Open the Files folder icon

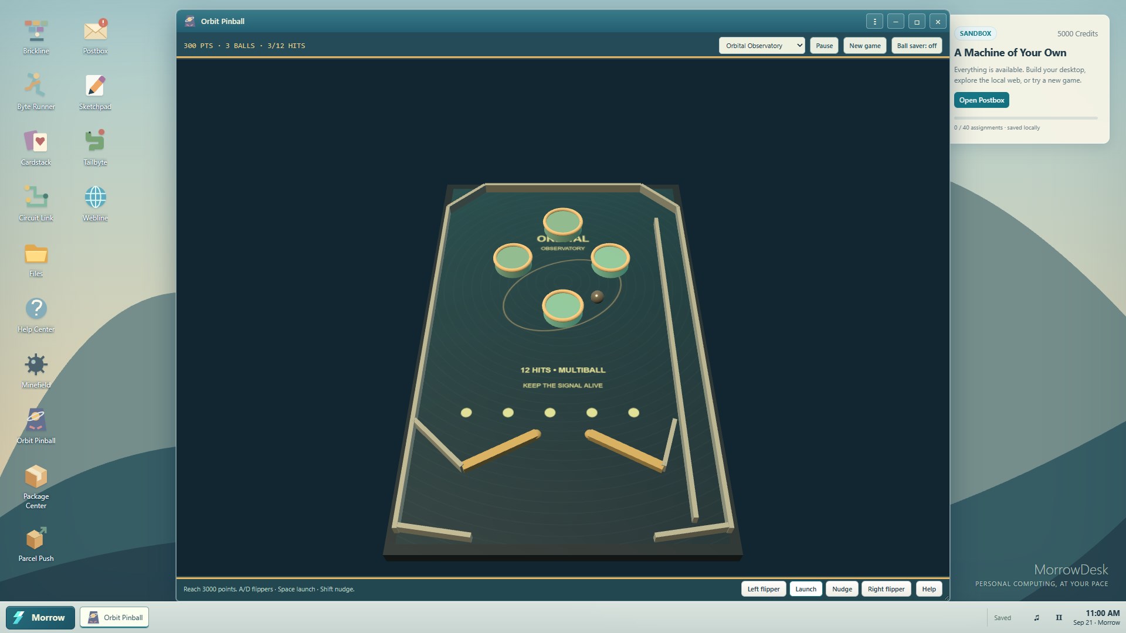tap(36, 259)
